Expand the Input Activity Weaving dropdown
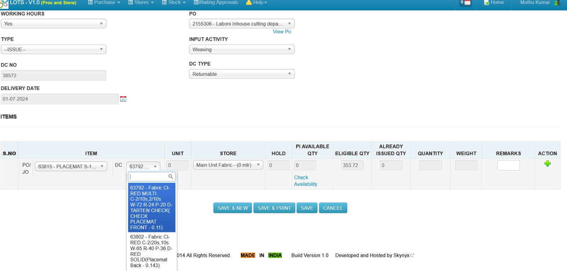Viewport: 567px width, 271px height. click(242, 50)
